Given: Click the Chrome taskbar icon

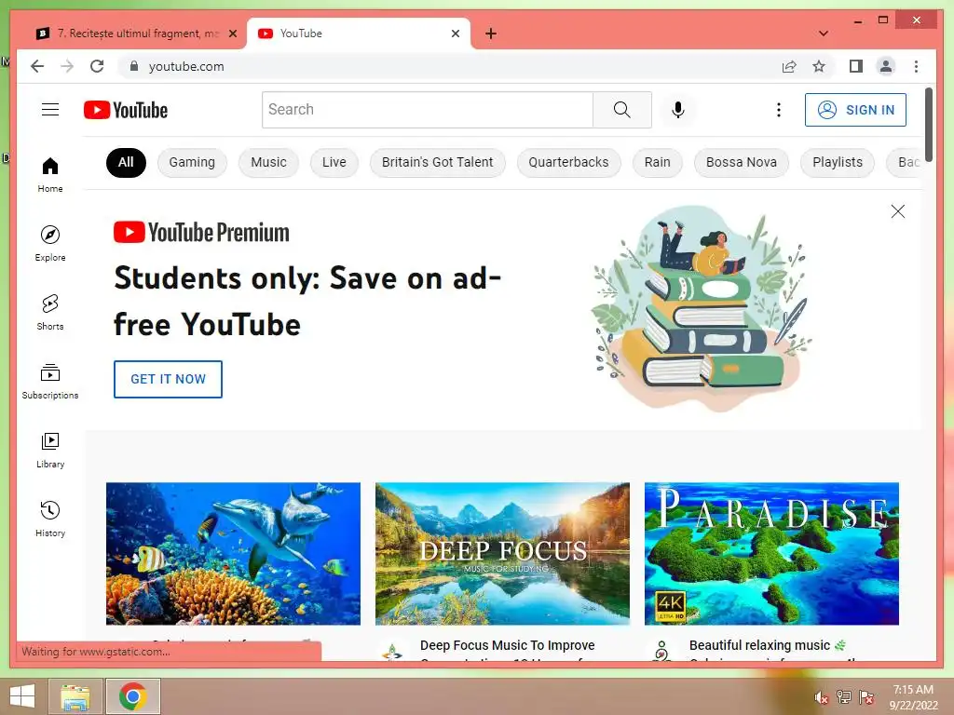Looking at the screenshot, I should (x=133, y=696).
